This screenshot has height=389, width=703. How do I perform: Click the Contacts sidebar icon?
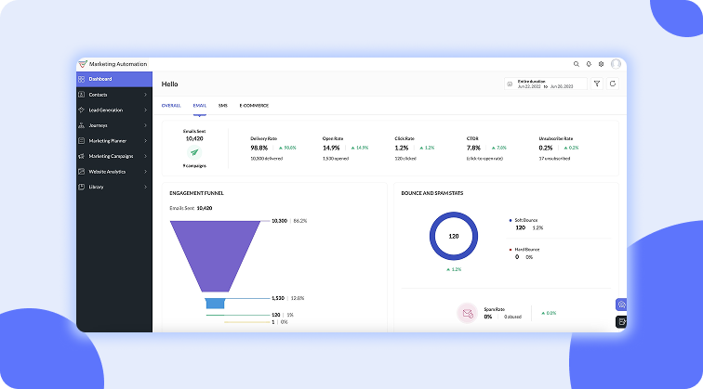pos(81,95)
